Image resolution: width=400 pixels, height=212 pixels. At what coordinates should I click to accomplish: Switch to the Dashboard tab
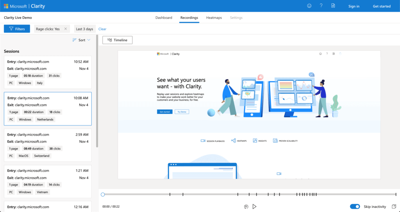(164, 18)
